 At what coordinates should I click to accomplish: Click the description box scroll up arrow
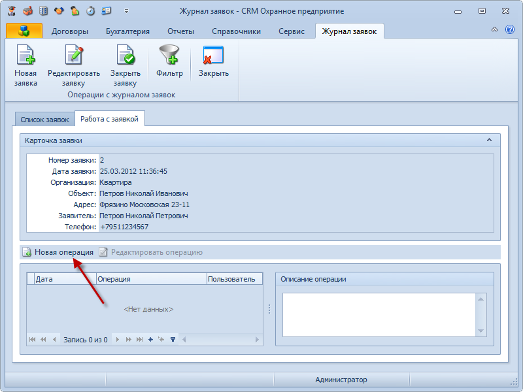click(x=481, y=299)
